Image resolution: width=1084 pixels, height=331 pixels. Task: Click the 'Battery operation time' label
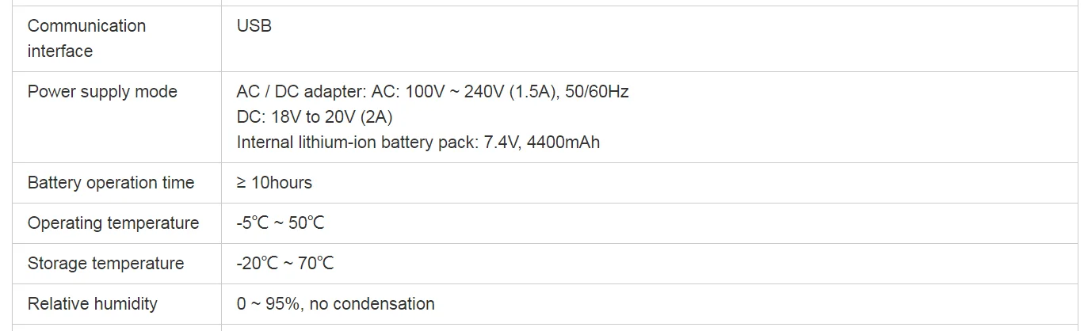(x=111, y=183)
